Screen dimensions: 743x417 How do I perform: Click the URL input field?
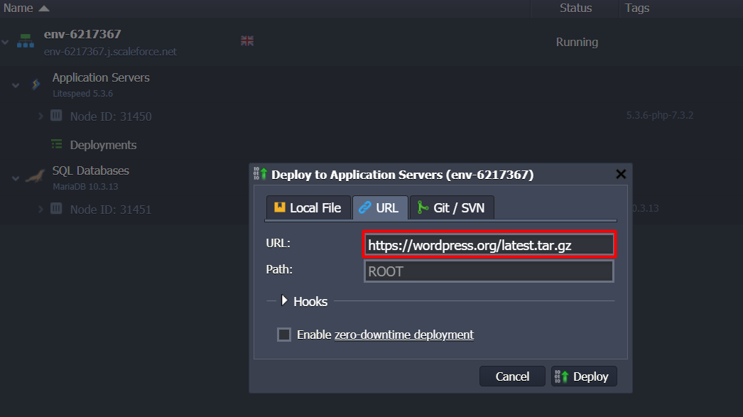pos(489,245)
